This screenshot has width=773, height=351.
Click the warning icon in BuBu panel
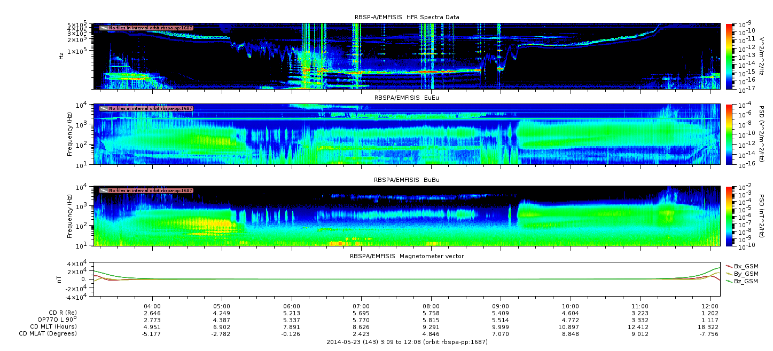[104, 190]
